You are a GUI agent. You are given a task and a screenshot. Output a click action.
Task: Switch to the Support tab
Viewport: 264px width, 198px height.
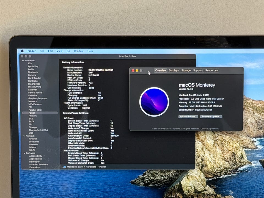tap(198, 70)
